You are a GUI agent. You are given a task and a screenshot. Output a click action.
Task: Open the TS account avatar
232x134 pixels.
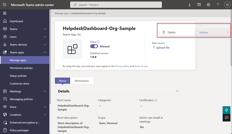click(x=227, y=5)
